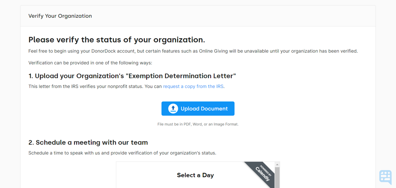Viewport: 396px width, 188px height.
Task: Click the Upload Document button
Action: click(198, 108)
